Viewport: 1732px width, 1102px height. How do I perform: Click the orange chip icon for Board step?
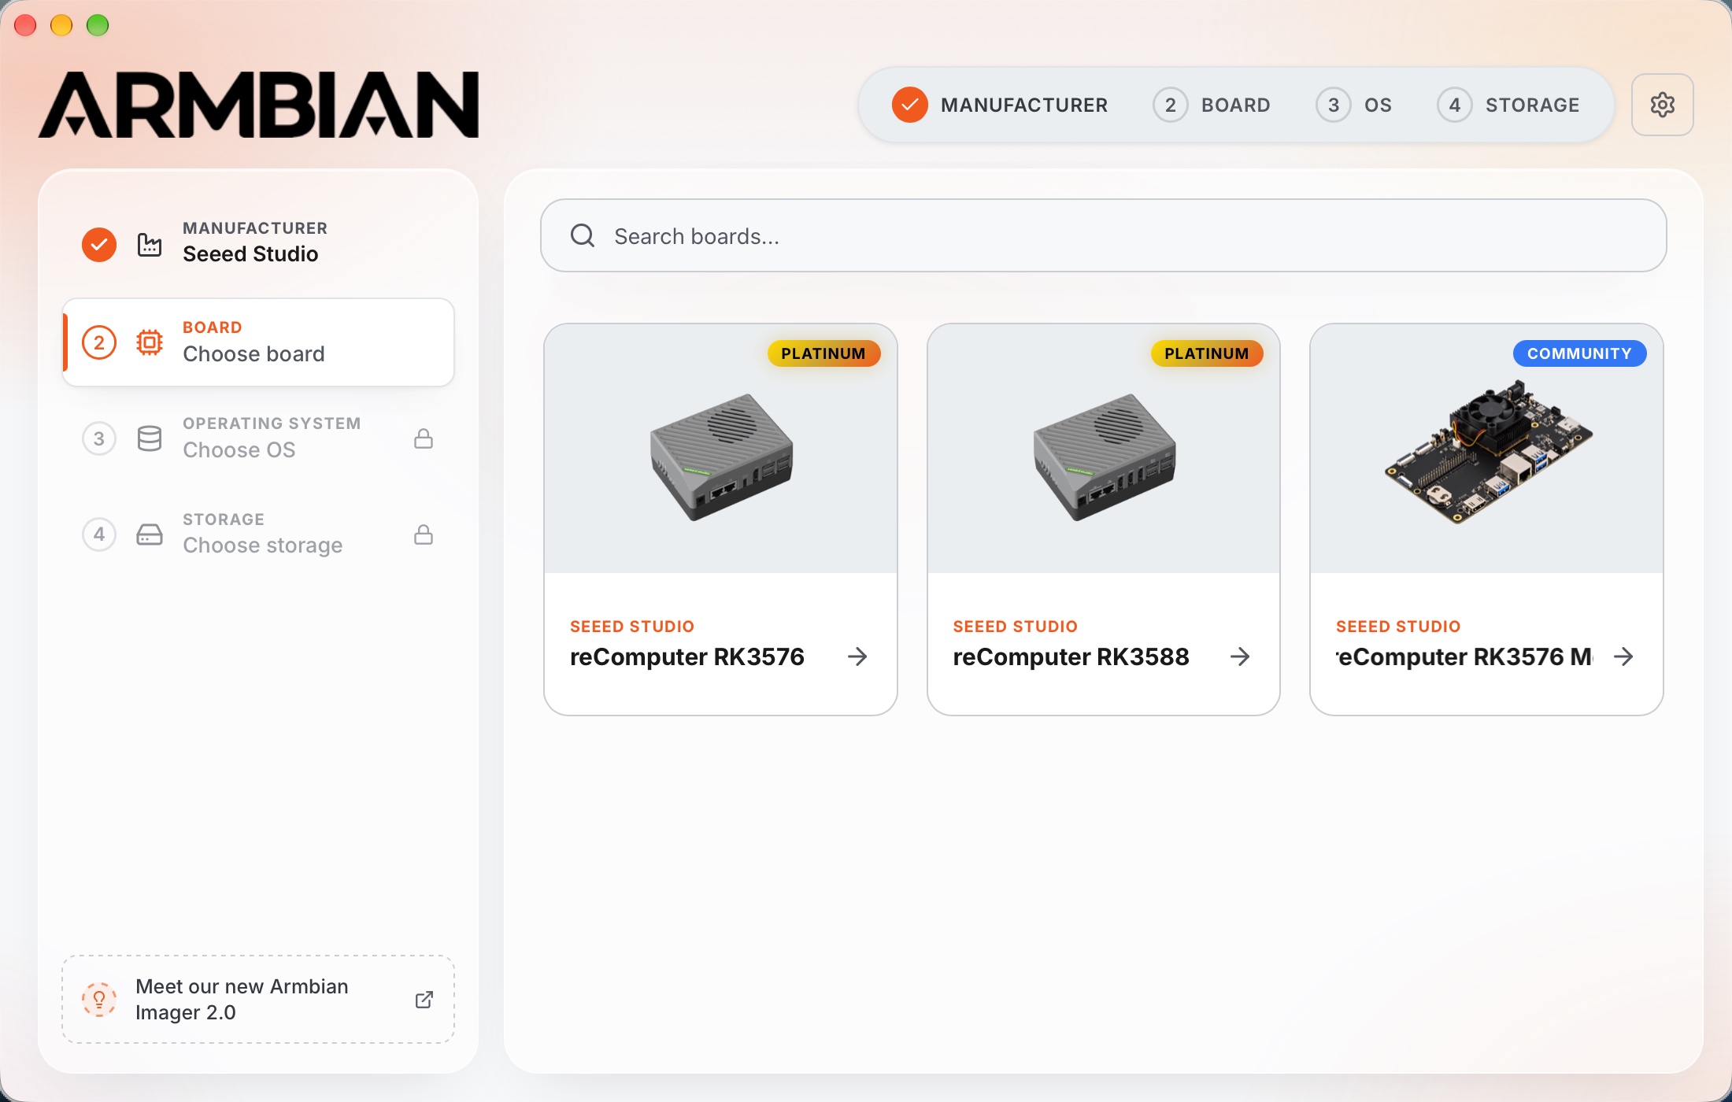point(150,342)
